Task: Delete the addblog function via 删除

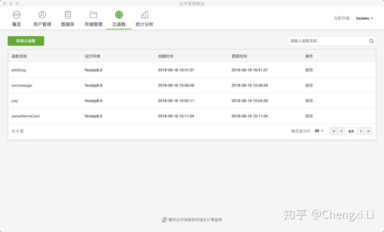Action: point(309,70)
